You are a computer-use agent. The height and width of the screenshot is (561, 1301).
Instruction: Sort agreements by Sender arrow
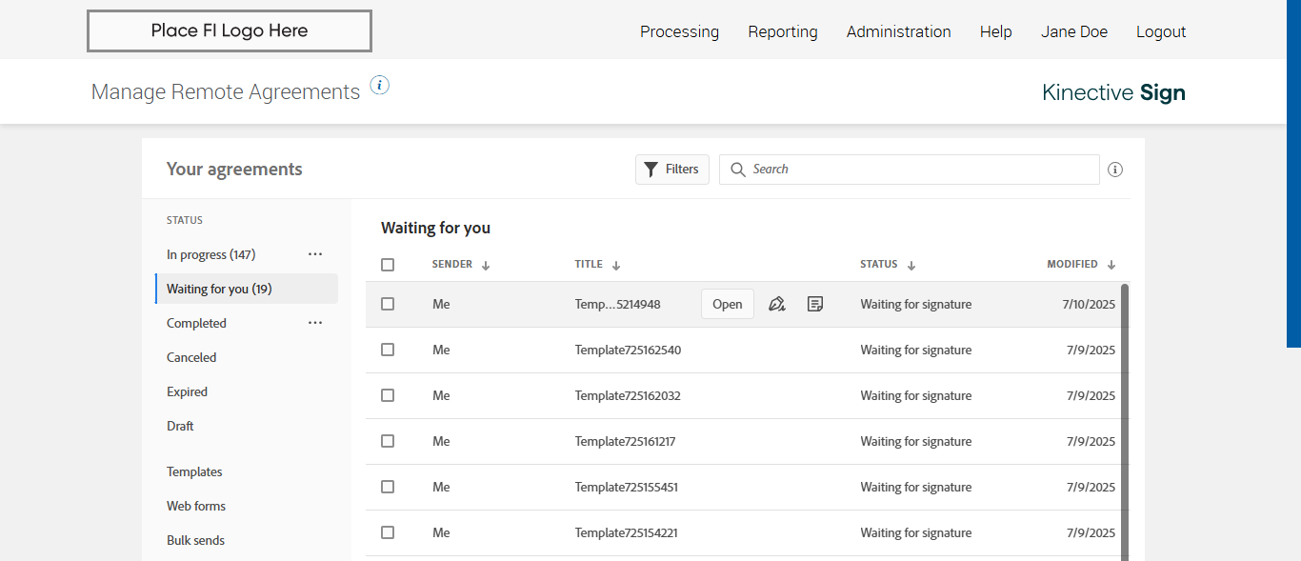[x=486, y=266]
